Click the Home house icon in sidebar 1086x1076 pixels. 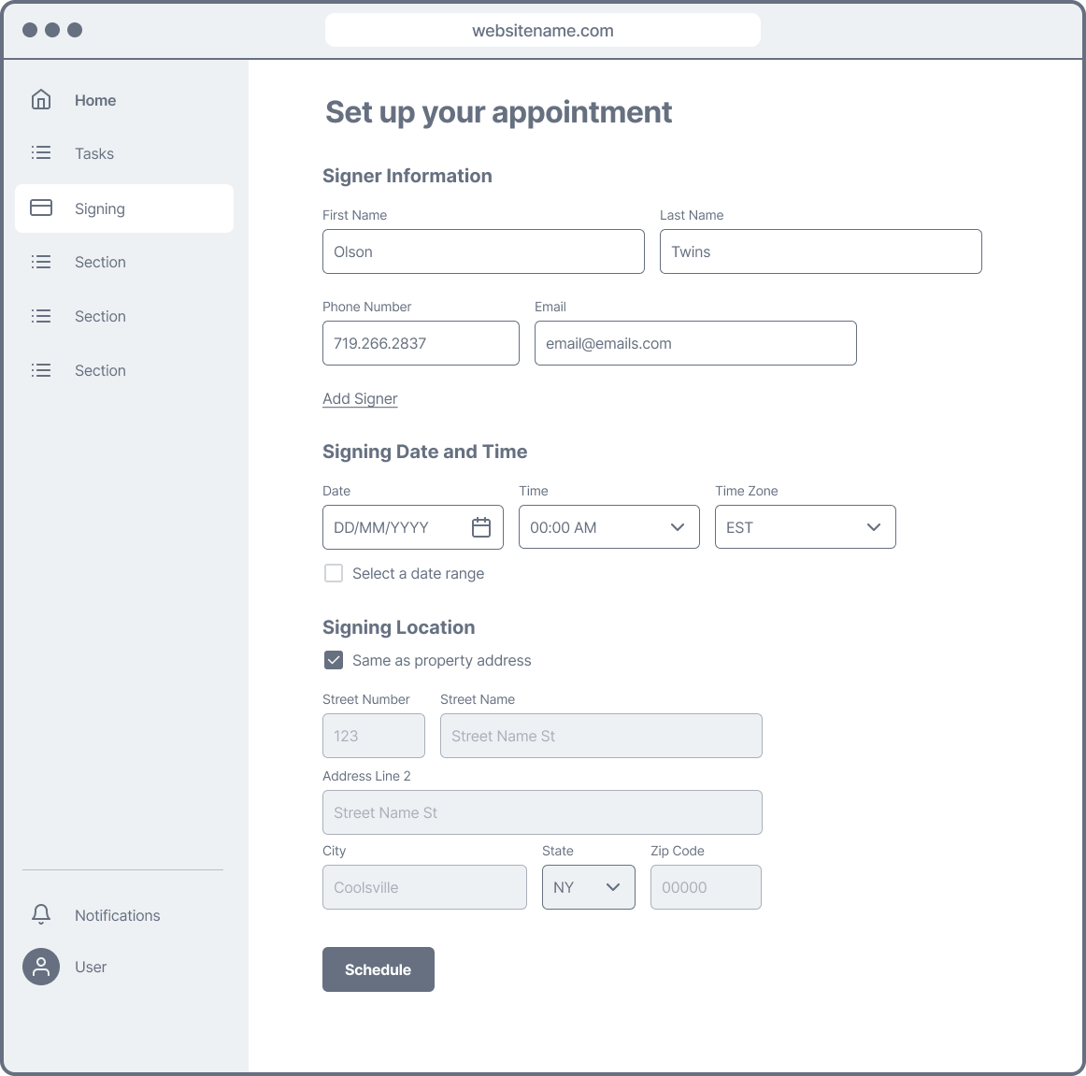pyautogui.click(x=41, y=100)
